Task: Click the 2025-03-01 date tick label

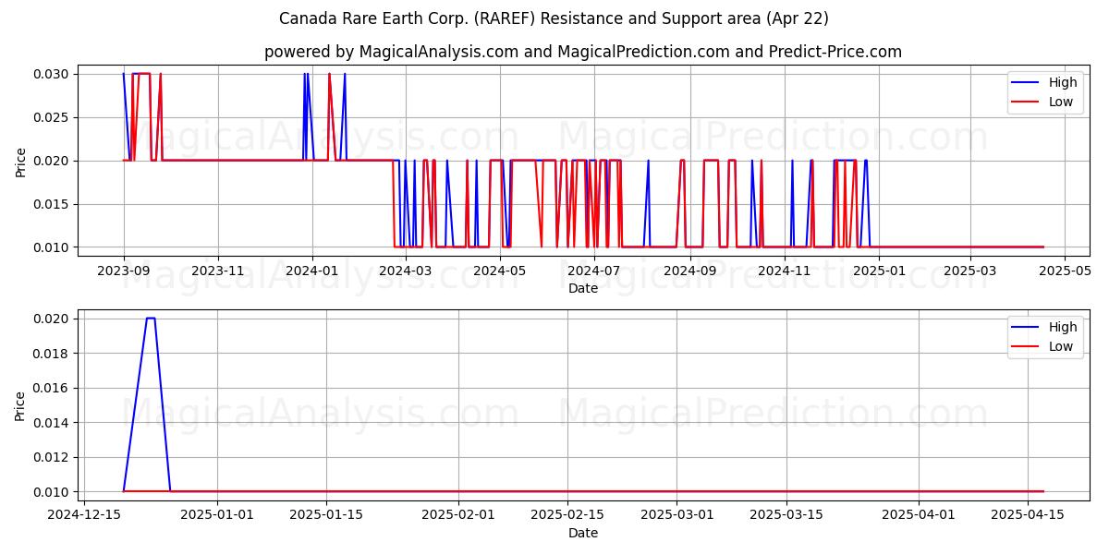Action: coord(677,515)
